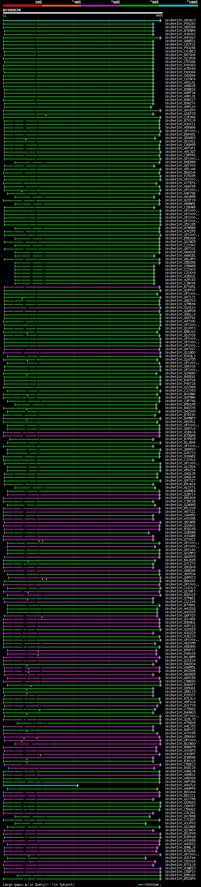The width and height of the screenshot is (201, 887).
Task: Click hit label UniRef100_B4KKP7
Action: coord(180,685)
